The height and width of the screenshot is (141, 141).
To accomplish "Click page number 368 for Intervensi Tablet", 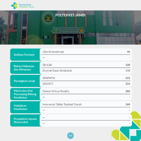I will tap(128, 104).
